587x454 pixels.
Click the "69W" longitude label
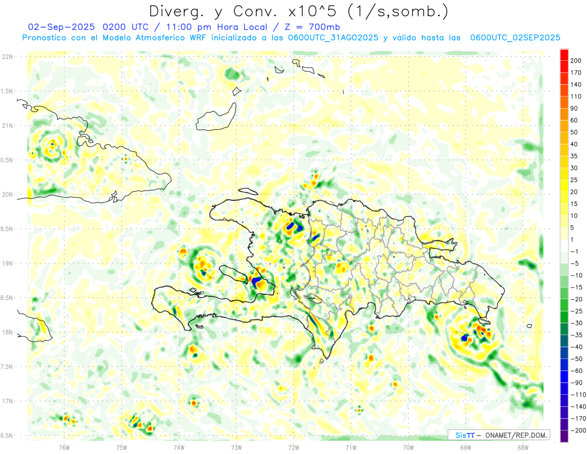point(465,447)
